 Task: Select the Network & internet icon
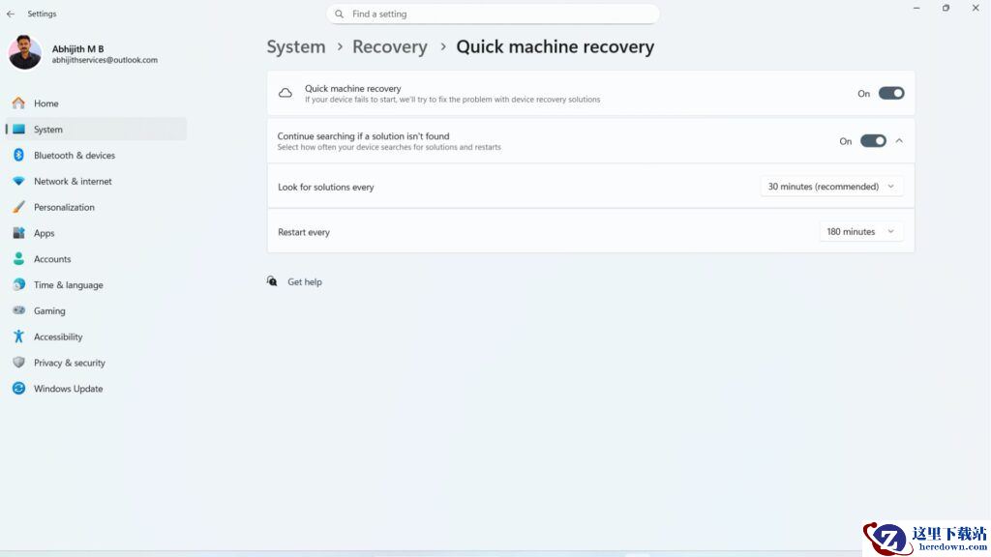pos(18,182)
